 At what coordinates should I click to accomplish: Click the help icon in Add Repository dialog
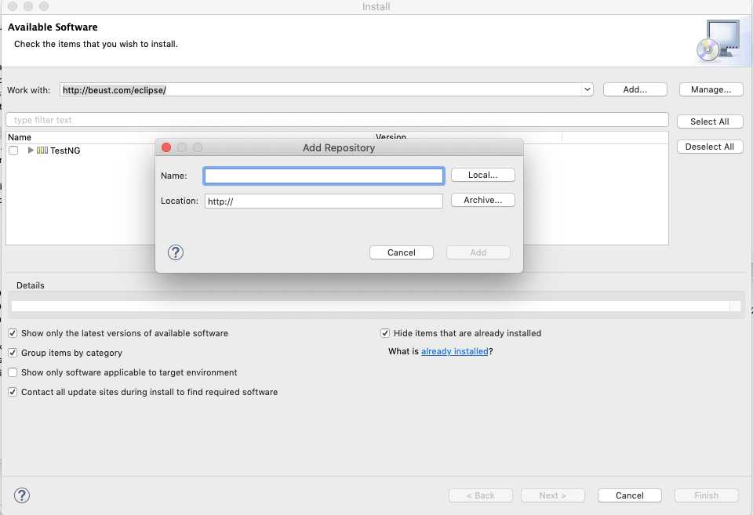[176, 252]
